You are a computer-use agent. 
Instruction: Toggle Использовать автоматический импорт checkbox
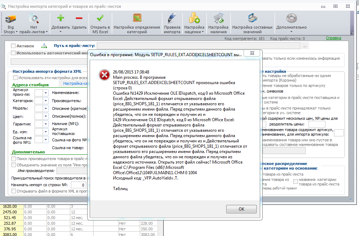13,53
